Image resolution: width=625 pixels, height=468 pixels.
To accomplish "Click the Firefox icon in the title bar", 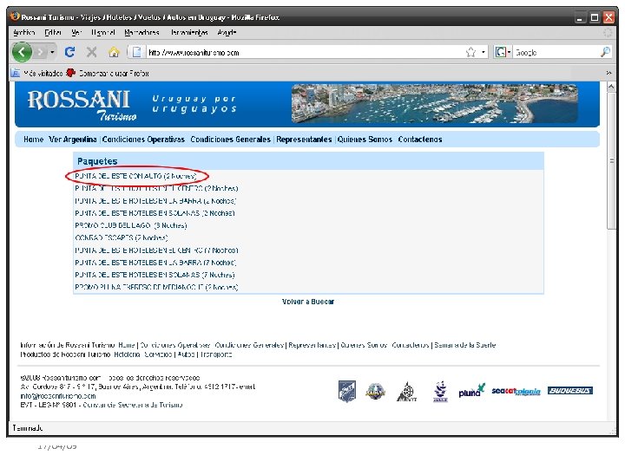I will pos(15,16).
